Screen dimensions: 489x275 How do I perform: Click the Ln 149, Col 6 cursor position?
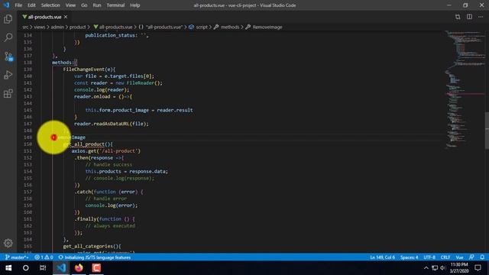tap(382, 257)
